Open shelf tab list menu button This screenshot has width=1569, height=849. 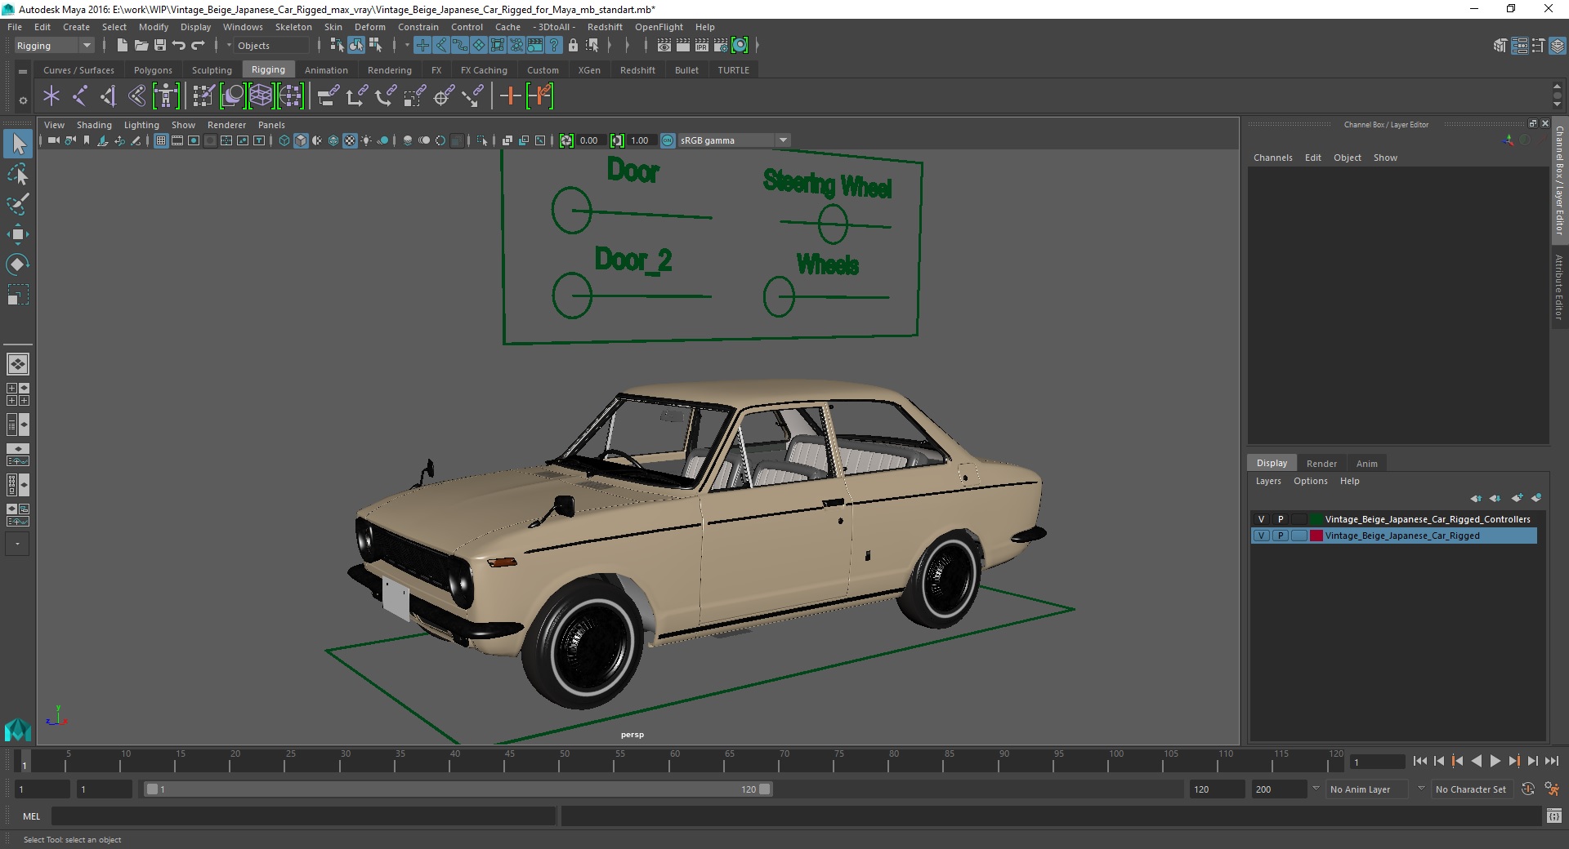(x=23, y=71)
